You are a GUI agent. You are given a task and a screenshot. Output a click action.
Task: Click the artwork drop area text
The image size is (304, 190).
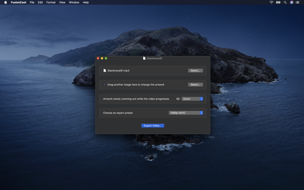pyautogui.click(x=136, y=85)
